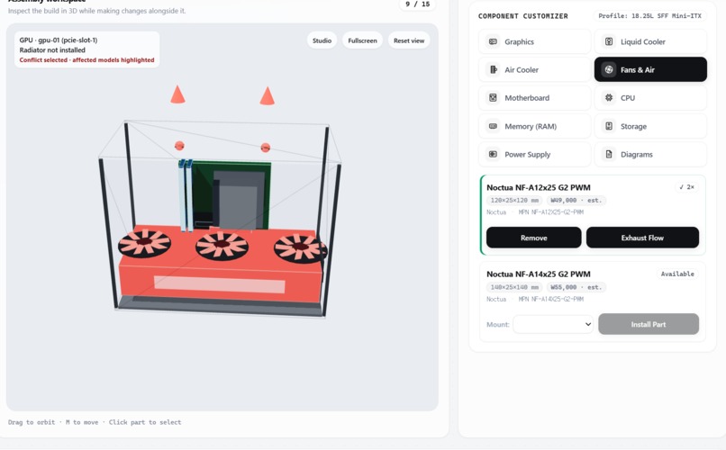
Task: Switch to the Motherboard tab
Action: click(x=535, y=98)
